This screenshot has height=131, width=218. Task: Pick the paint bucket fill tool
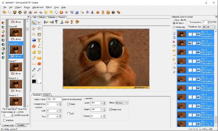39,52
